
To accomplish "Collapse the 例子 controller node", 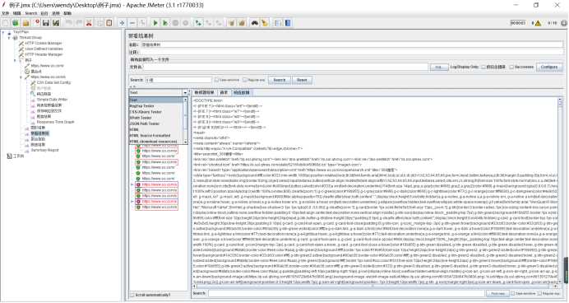I will tap(15, 60).
